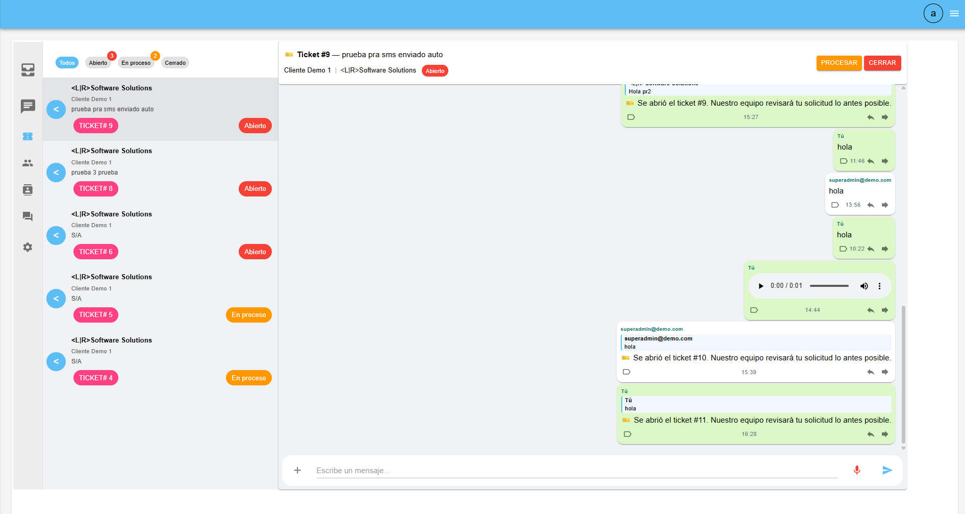
Task: Filter tickets by En proceso
Action: 136,63
